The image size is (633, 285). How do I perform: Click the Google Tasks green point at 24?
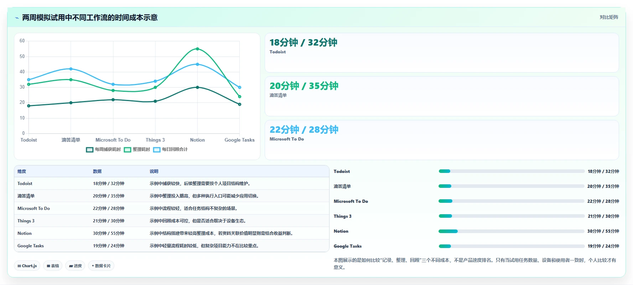click(x=239, y=96)
